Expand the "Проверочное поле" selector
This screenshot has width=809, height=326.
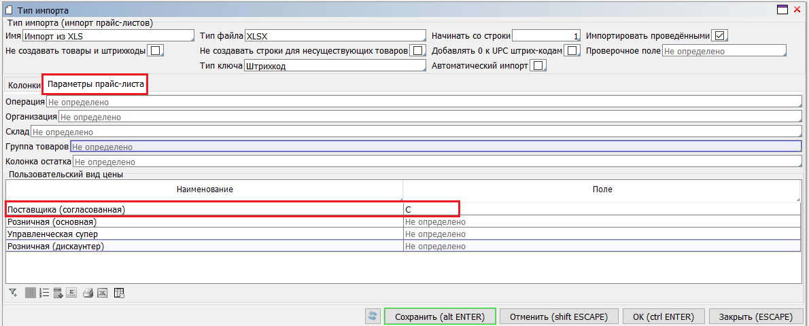tap(723, 51)
